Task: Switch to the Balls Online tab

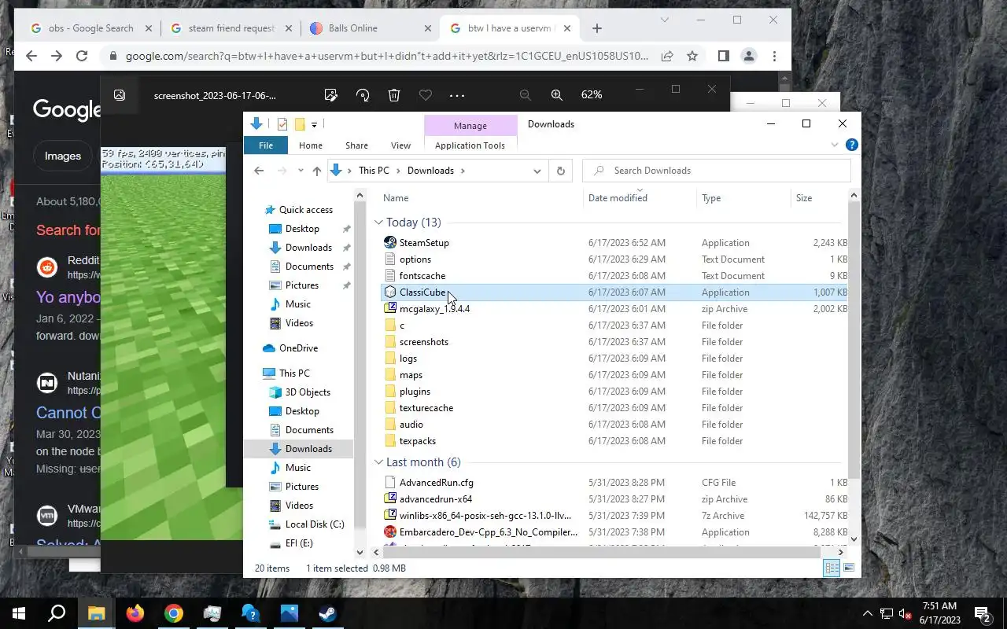Action: coord(370,28)
